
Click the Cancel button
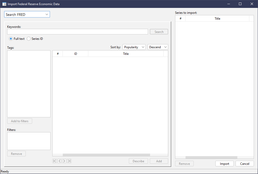[245, 164]
